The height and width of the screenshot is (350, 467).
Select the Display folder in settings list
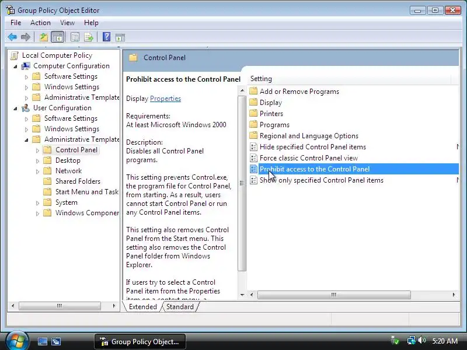(x=271, y=103)
